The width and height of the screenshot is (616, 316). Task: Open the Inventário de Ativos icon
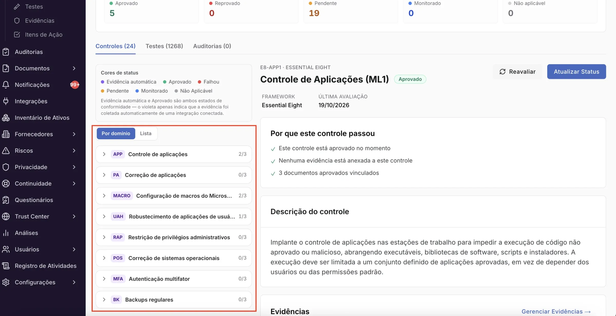[6, 118]
